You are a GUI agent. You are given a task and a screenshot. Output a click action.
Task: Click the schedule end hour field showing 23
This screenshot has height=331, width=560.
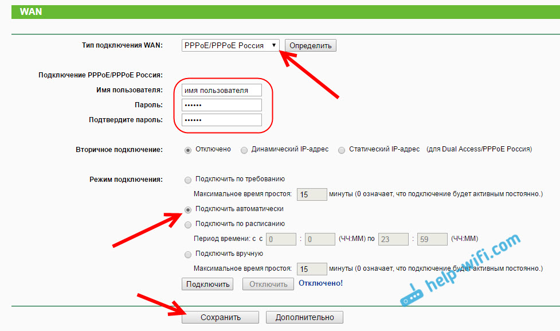(393, 239)
